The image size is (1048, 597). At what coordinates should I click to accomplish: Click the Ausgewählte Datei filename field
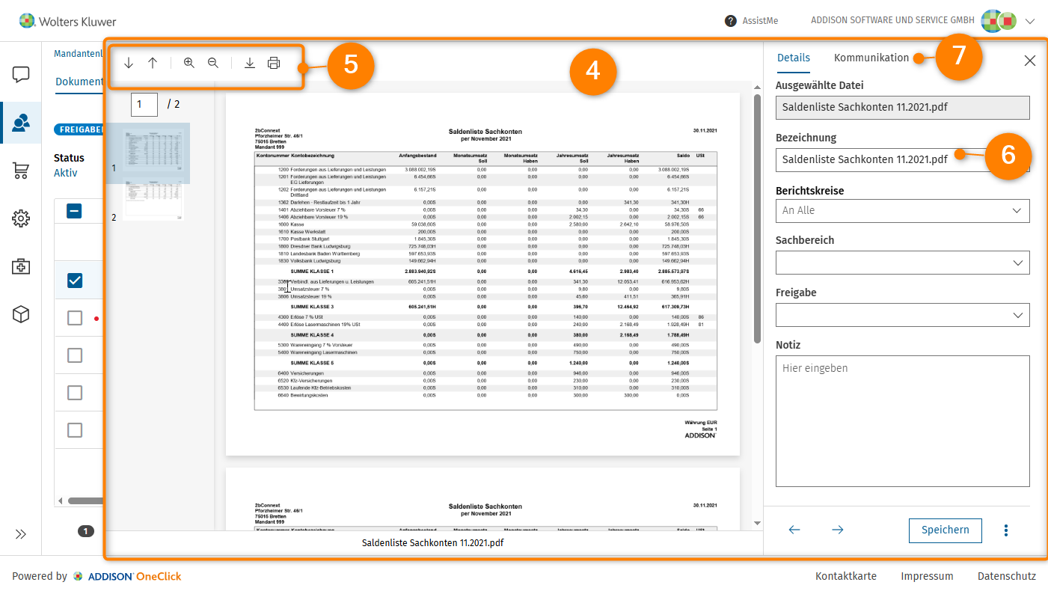[903, 107]
